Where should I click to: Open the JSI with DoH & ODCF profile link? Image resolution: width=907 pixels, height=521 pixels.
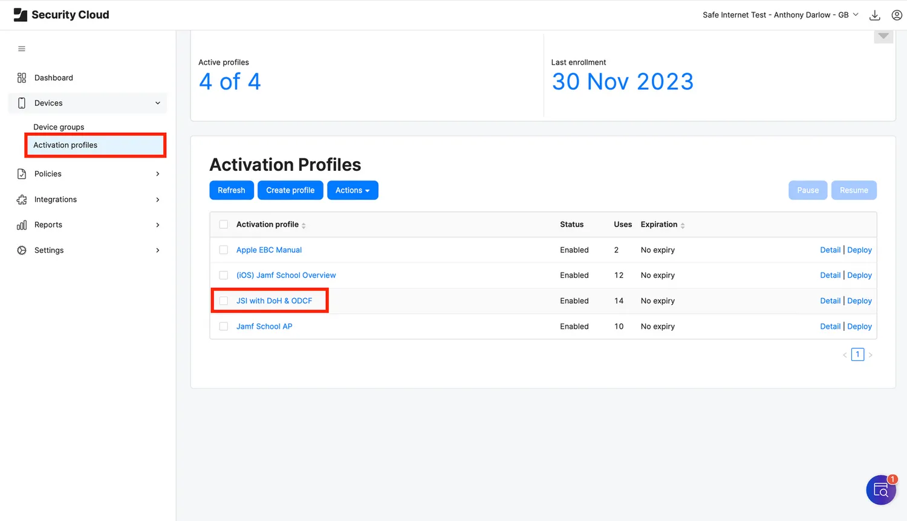coord(274,301)
